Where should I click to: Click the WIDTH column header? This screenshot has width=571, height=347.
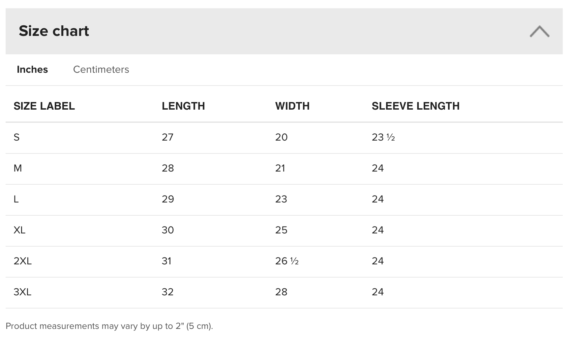pos(292,106)
